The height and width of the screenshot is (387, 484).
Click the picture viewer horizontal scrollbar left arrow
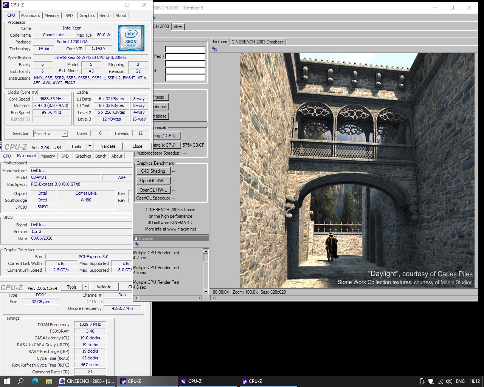[214, 298]
